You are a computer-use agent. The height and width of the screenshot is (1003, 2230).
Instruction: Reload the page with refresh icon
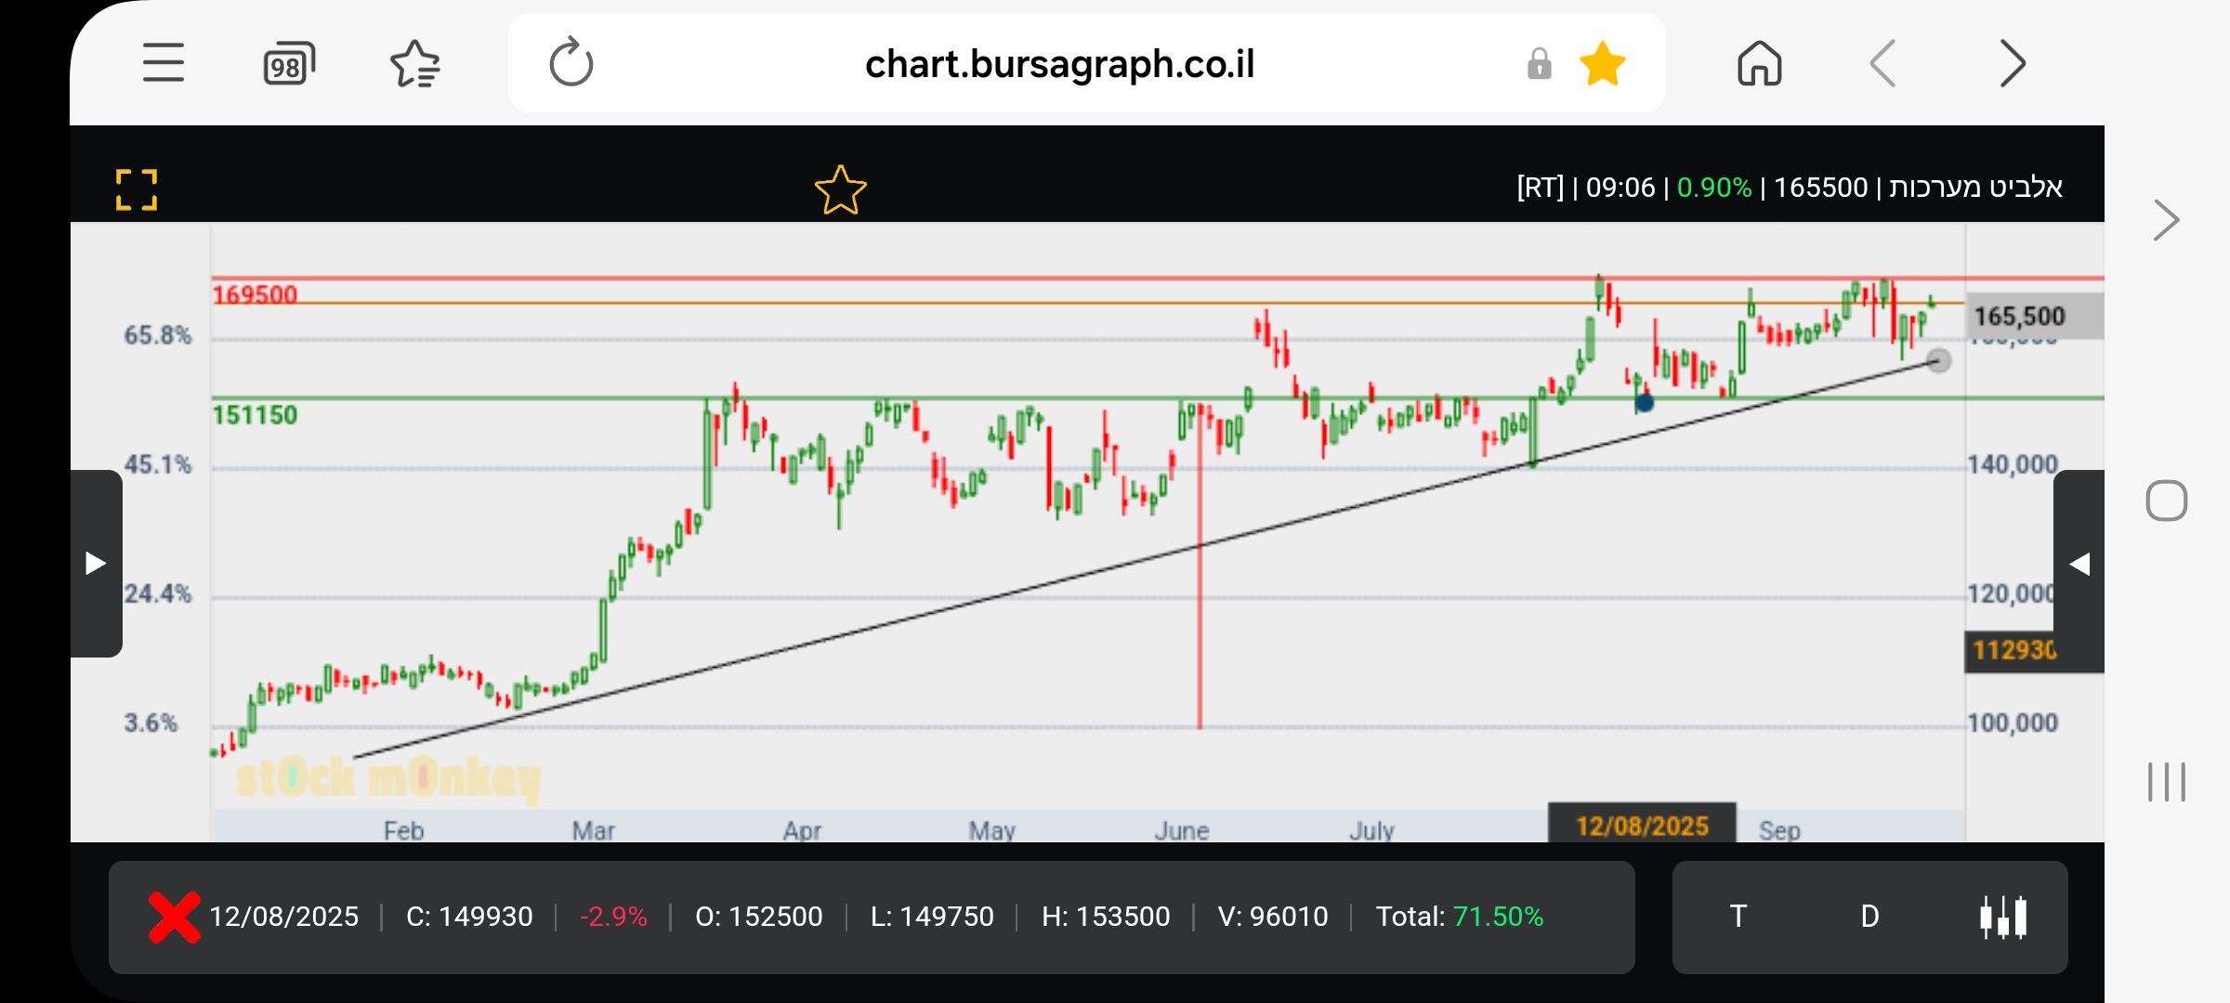coord(571,63)
